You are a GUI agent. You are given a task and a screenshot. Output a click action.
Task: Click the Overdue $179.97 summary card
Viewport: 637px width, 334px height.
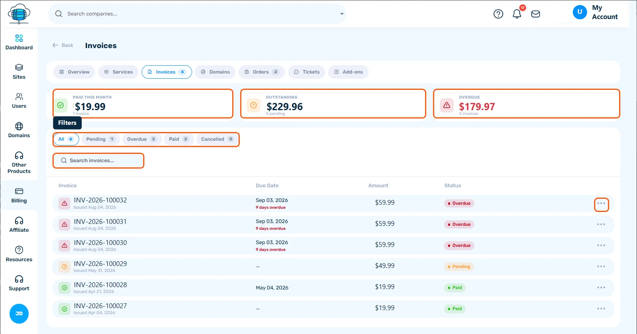526,104
